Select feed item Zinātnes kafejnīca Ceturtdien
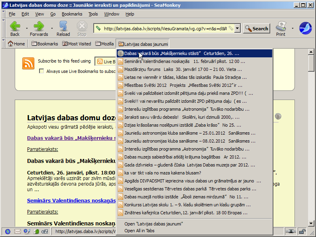 (x=194, y=213)
